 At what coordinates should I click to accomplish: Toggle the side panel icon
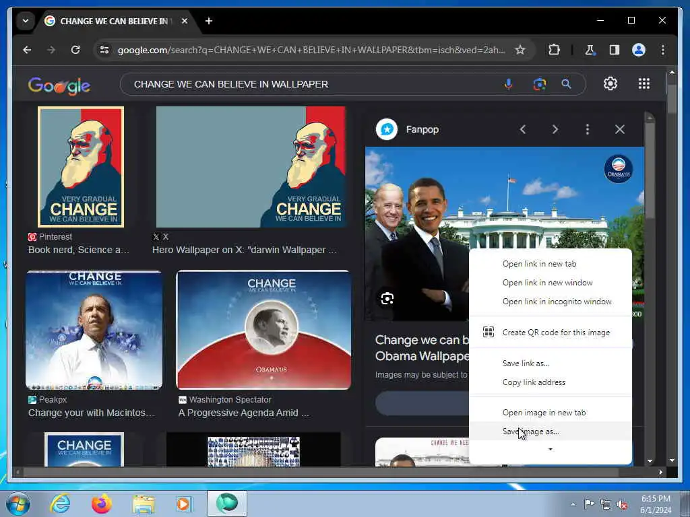click(615, 50)
